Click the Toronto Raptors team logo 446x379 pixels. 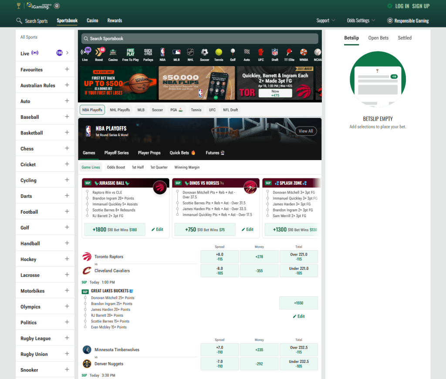(87, 257)
